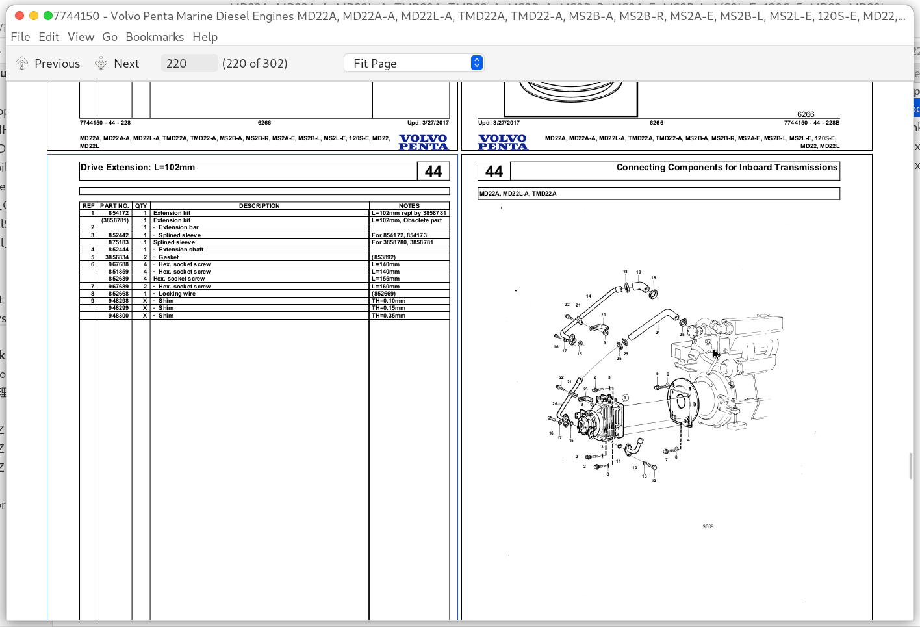Click the drawing number 9609 under the diagram
Screen dimensions: 920x627
point(708,526)
